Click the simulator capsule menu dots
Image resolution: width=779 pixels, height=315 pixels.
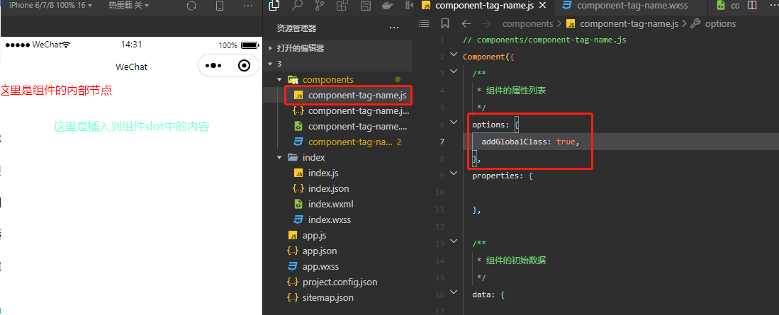click(x=213, y=66)
